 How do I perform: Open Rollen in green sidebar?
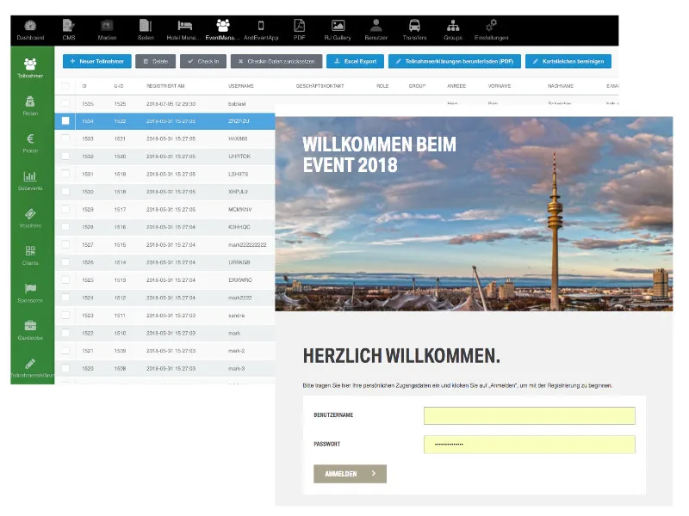pos(30,106)
